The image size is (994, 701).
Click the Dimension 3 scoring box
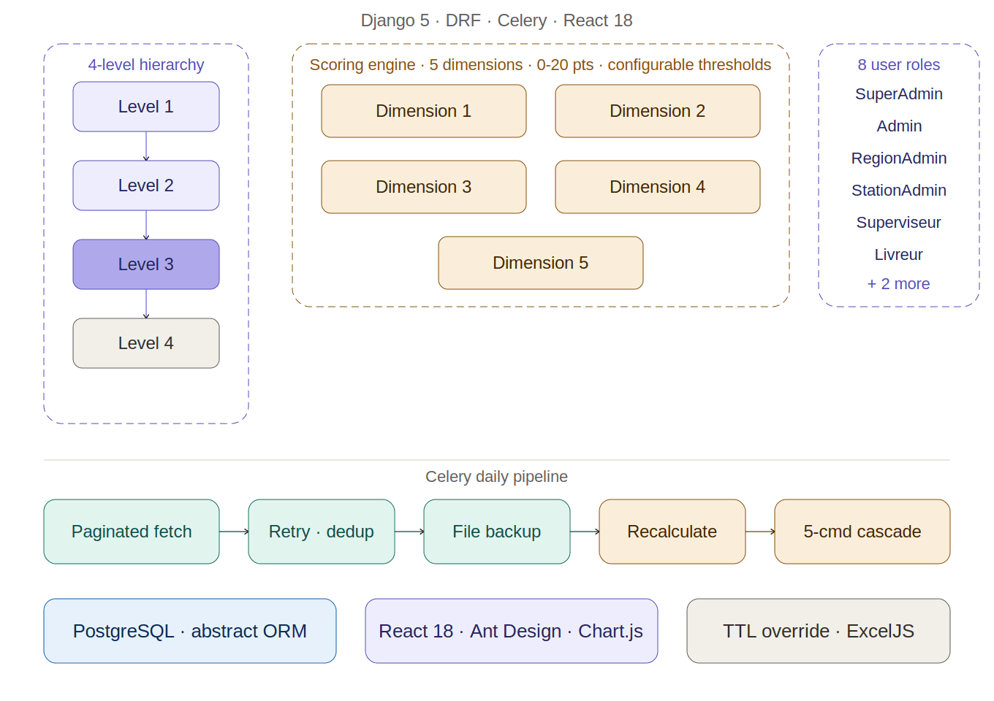tap(424, 187)
